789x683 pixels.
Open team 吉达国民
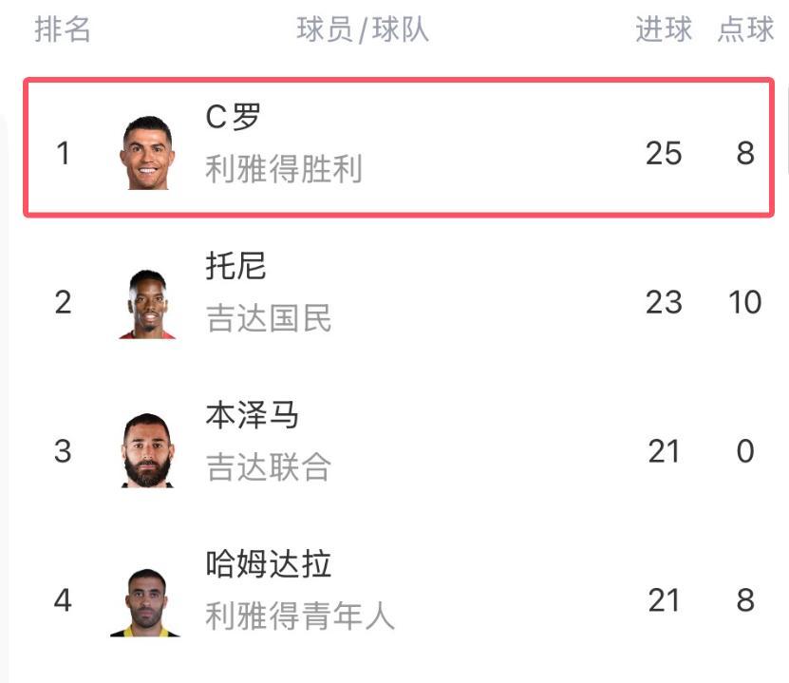268,318
